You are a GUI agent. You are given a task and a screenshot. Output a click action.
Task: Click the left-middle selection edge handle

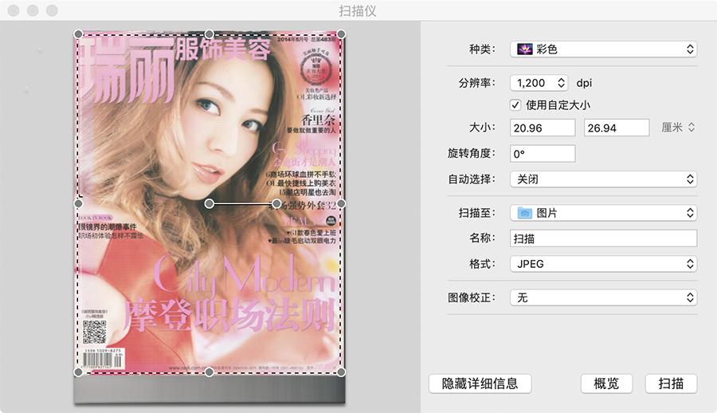(78, 203)
